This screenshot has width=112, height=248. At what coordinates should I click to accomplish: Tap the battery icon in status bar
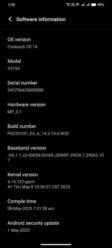click(x=94, y=5)
